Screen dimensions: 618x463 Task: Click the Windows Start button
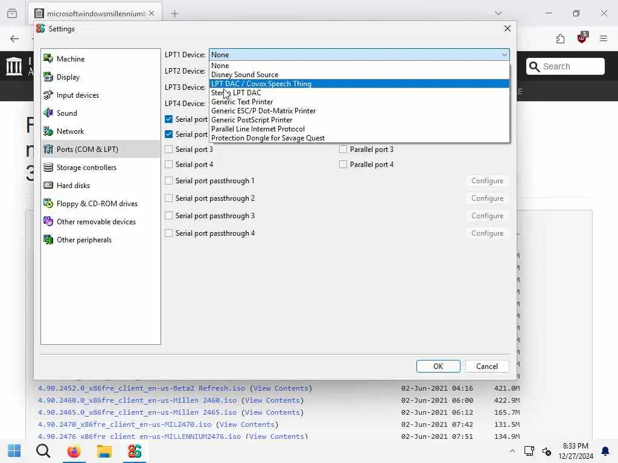pos(14,451)
